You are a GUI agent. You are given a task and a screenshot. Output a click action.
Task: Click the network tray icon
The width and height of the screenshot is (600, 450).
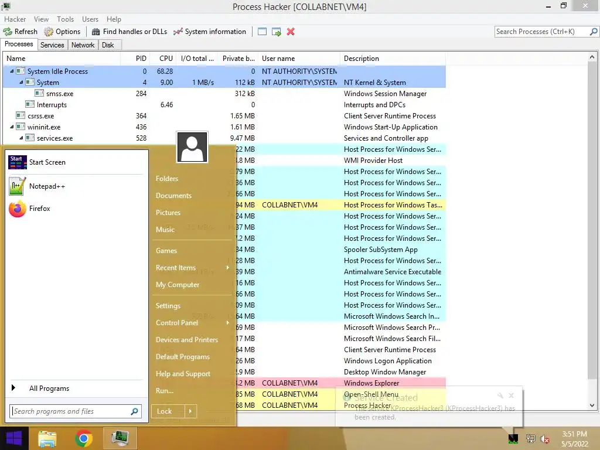point(530,439)
